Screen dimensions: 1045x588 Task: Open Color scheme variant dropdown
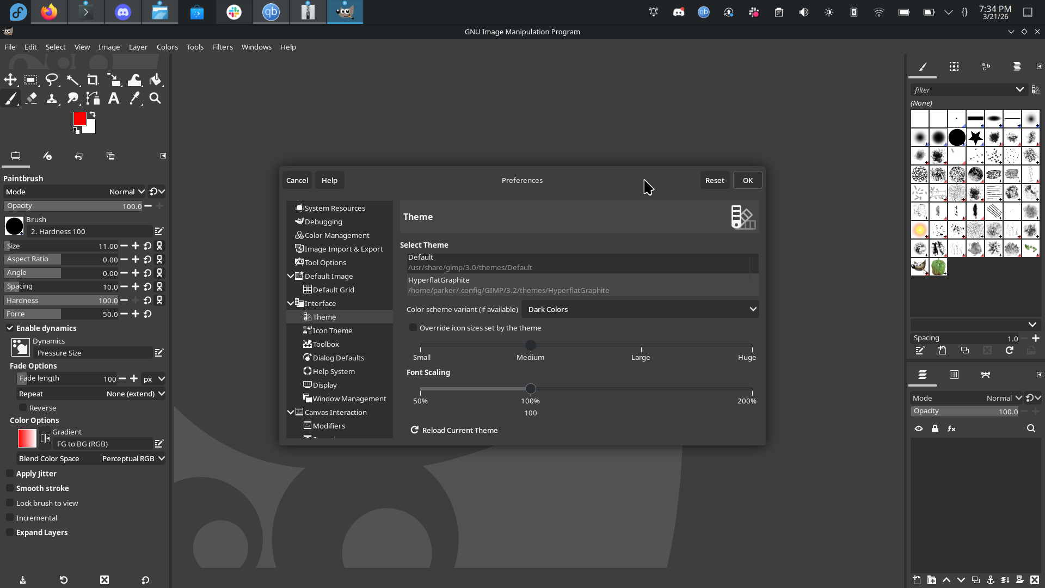pos(640,309)
